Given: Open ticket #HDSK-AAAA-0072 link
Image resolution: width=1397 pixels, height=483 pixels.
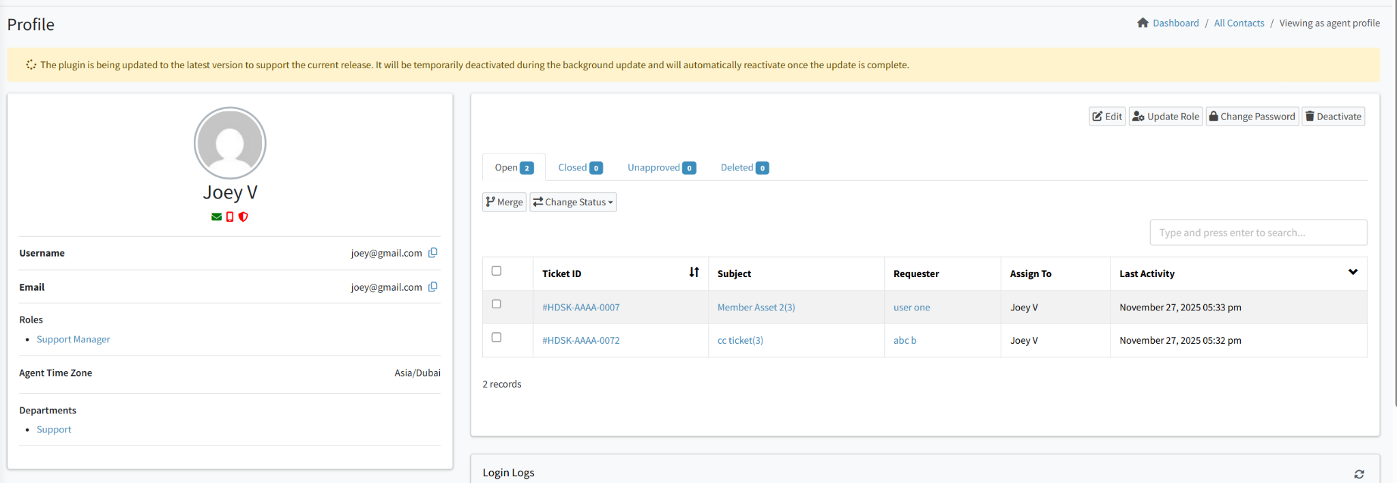Looking at the screenshot, I should (x=581, y=340).
